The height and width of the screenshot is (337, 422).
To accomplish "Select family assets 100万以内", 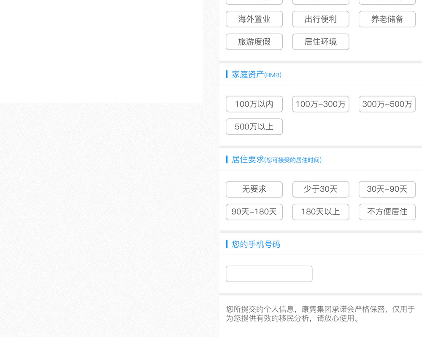I will (254, 104).
